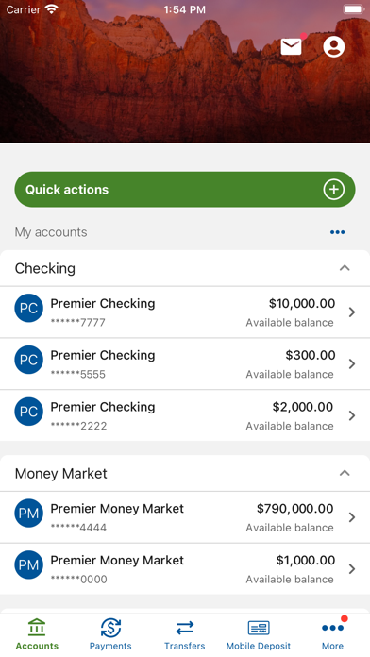Tap account number ******5555
The width and height of the screenshot is (370, 657).
(x=78, y=374)
